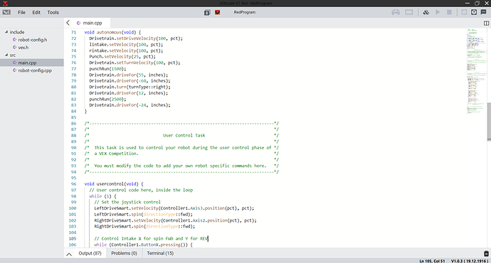Click 'Drivetrain.driveFor(55, inches);' line

[129, 75]
